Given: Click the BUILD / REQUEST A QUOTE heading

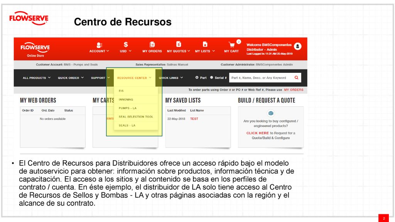Looking at the screenshot, I should (x=267, y=100).
